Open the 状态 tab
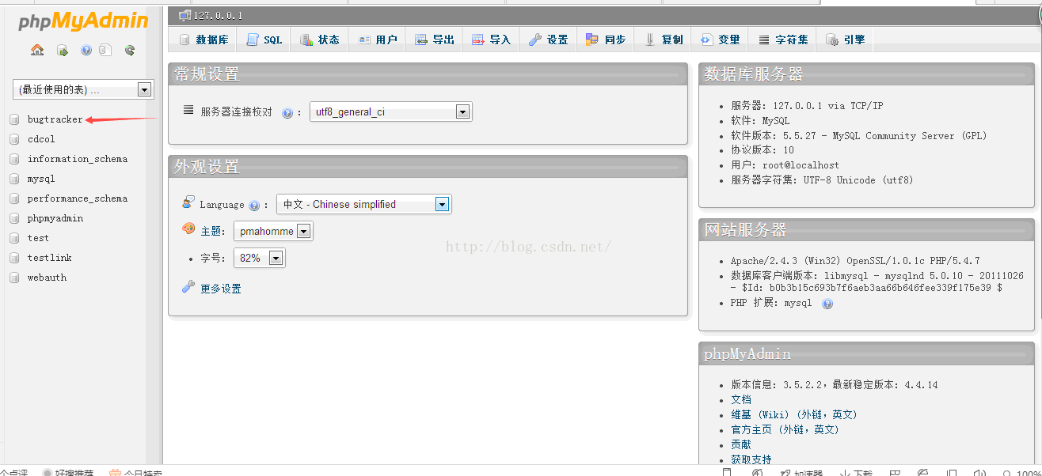The height and width of the screenshot is (476, 1042). point(319,40)
